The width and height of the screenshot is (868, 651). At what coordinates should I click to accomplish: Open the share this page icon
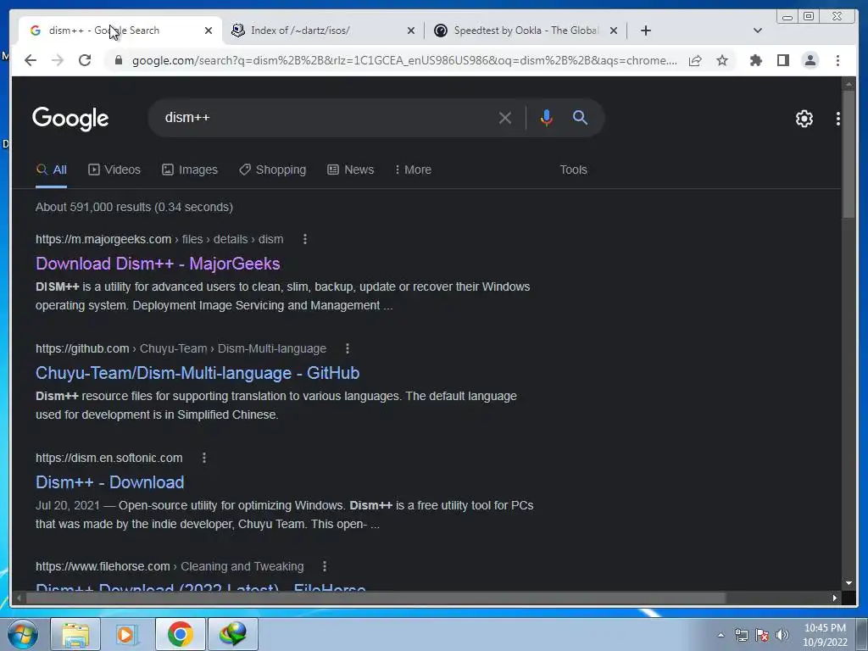[x=695, y=60]
